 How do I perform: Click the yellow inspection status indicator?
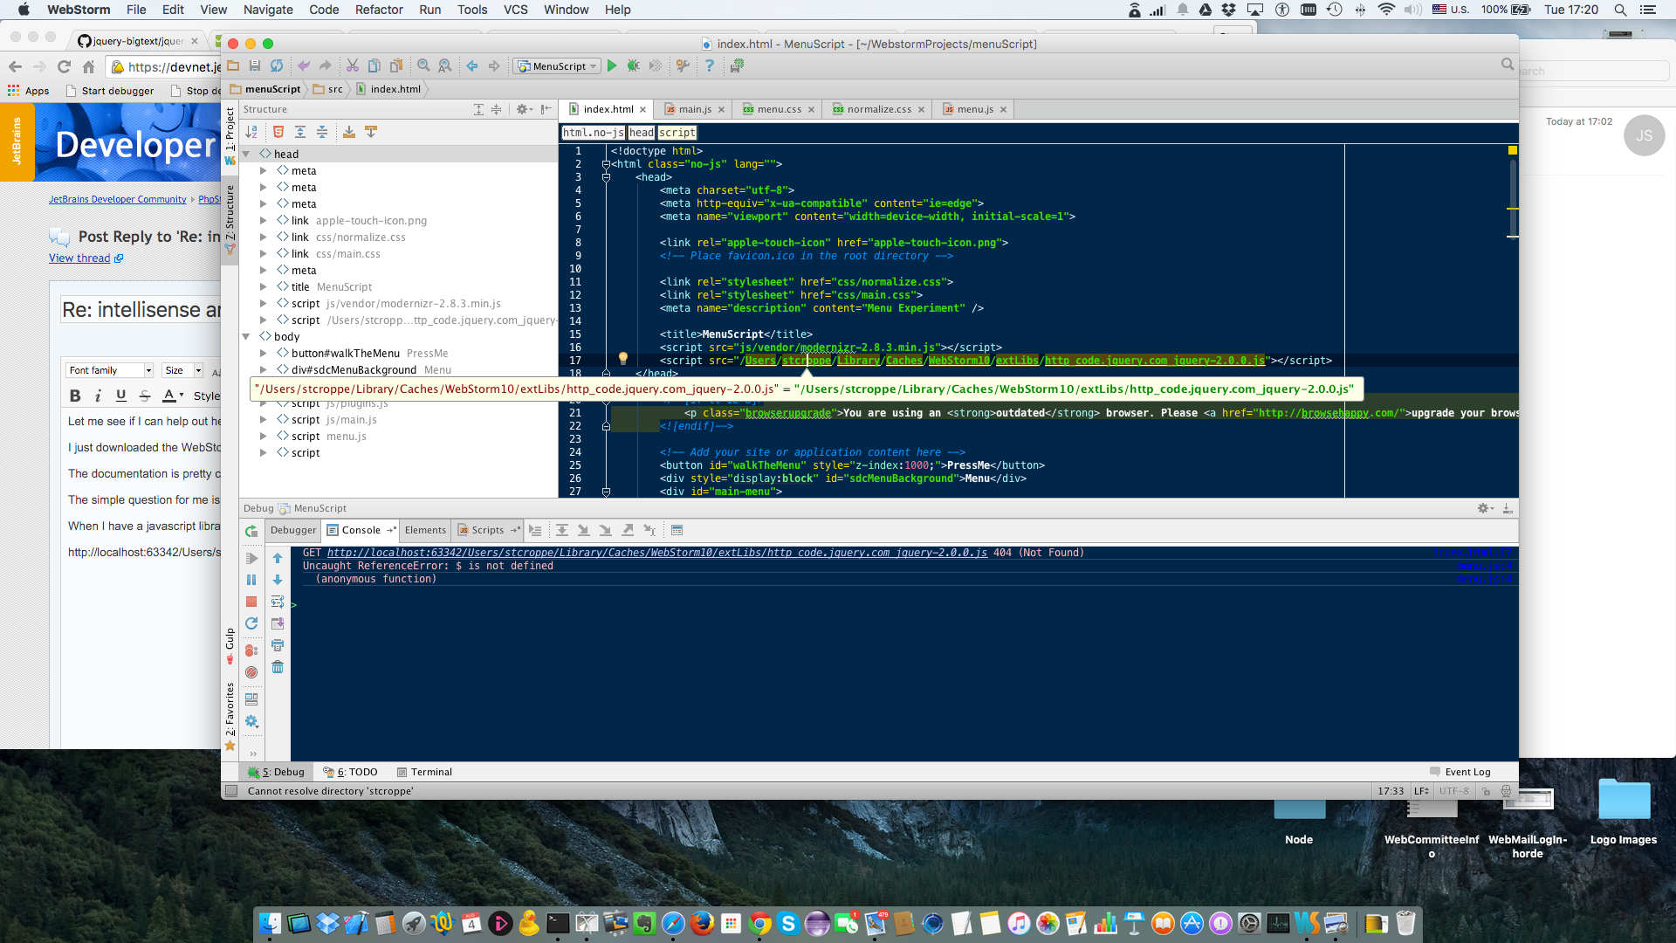1513,151
